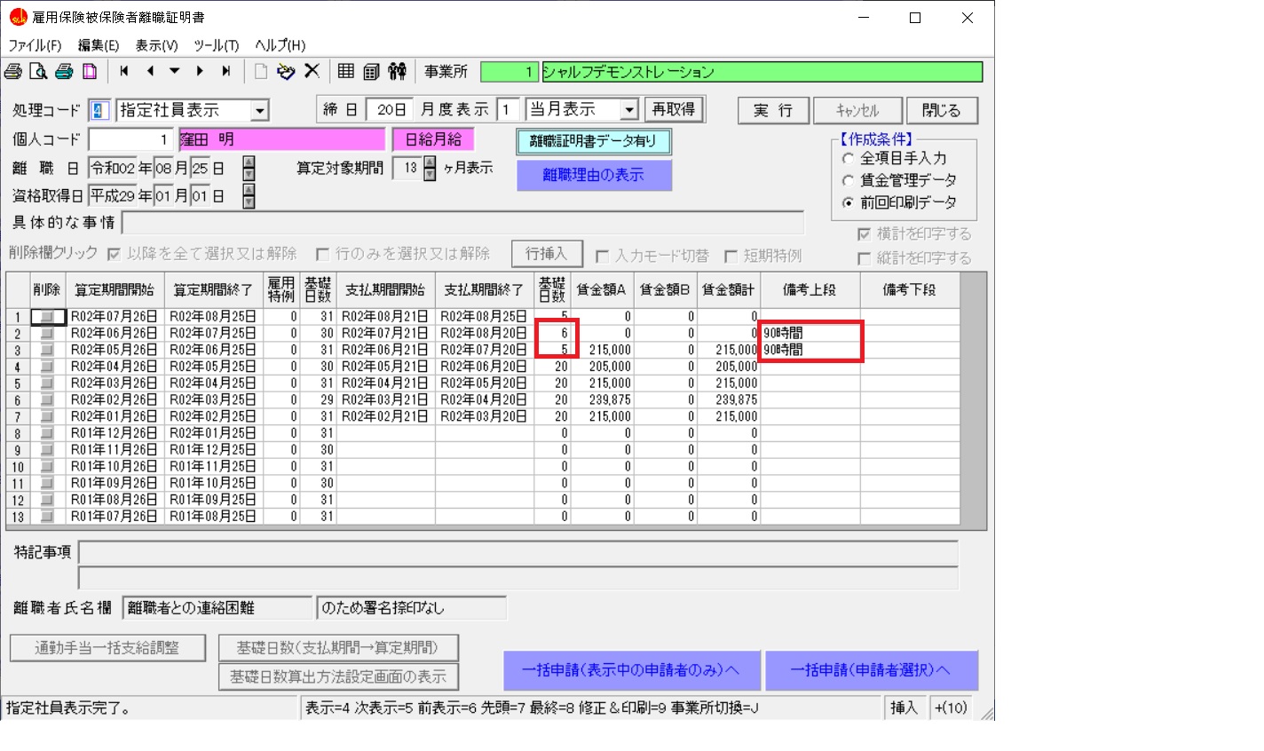
Task: Click the 算定対象期間 month spinner
Action: click(x=431, y=168)
